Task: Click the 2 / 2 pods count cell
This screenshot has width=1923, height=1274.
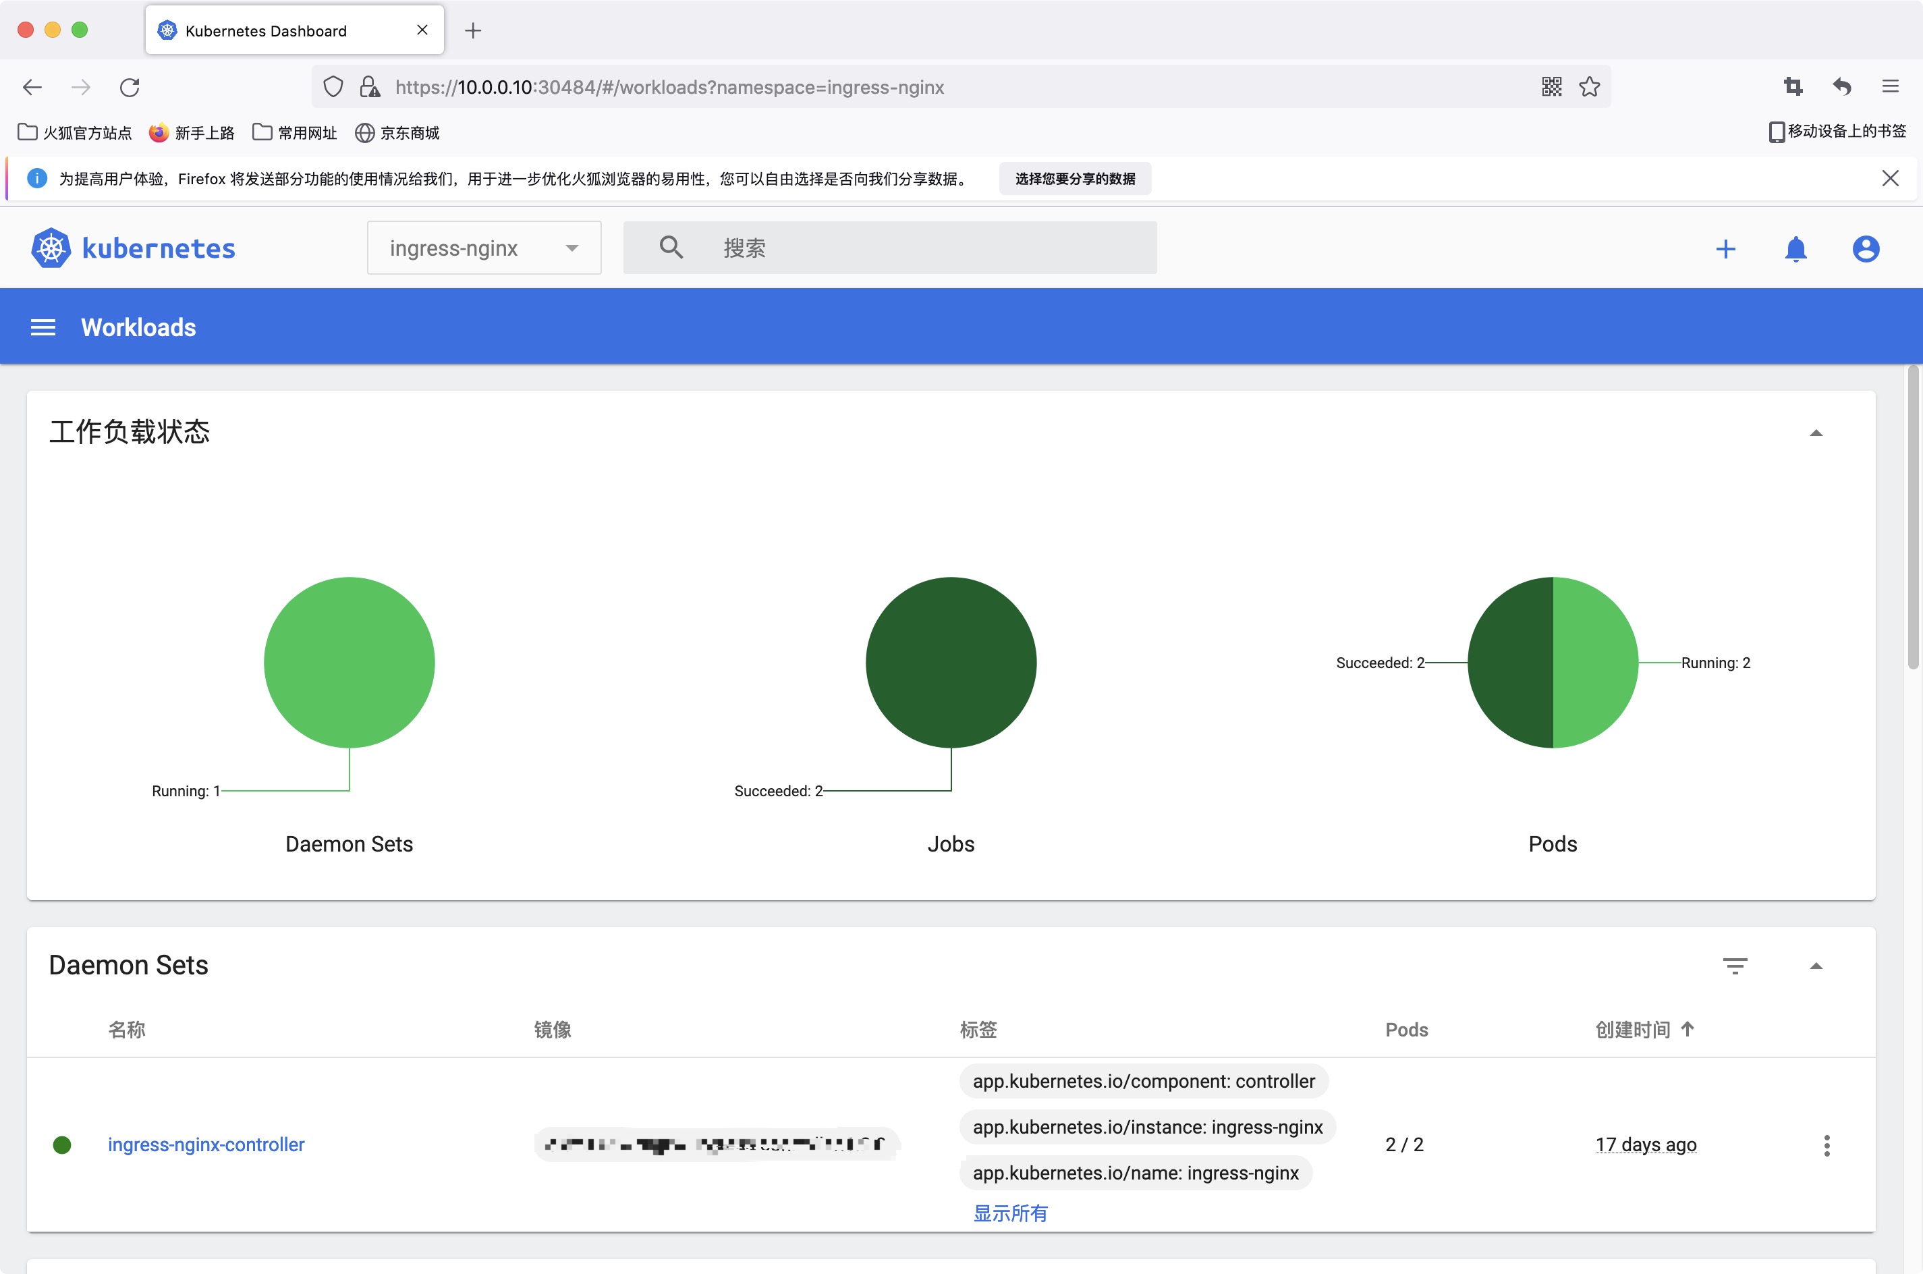Action: (1405, 1145)
